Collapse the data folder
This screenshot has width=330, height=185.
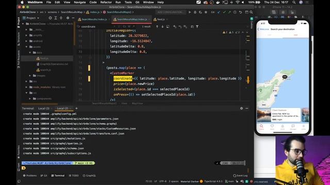(30, 52)
